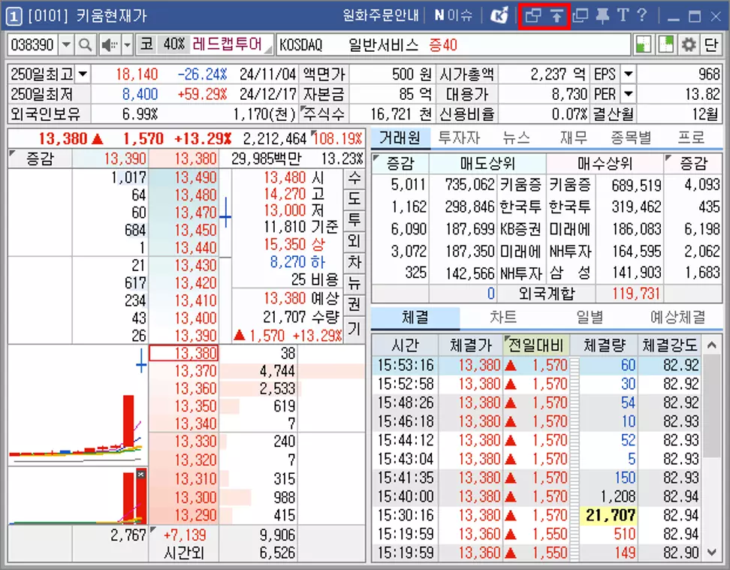Screen dimensions: 730x570
Task: Click the 권 side button
Action: pyautogui.click(x=354, y=304)
